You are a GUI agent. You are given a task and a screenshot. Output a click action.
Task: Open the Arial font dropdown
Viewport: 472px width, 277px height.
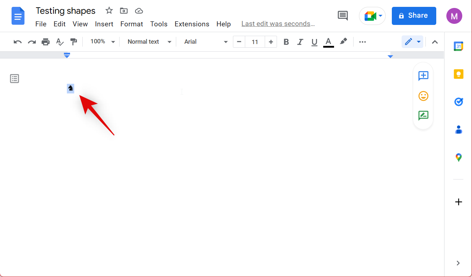tap(206, 42)
